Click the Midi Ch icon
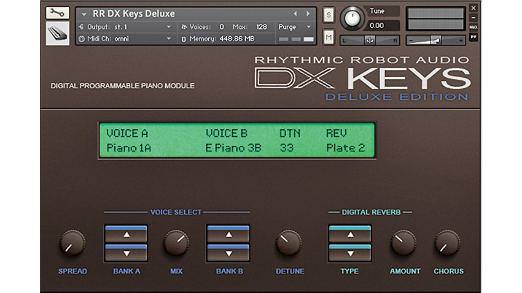522x293 pixels. point(81,39)
